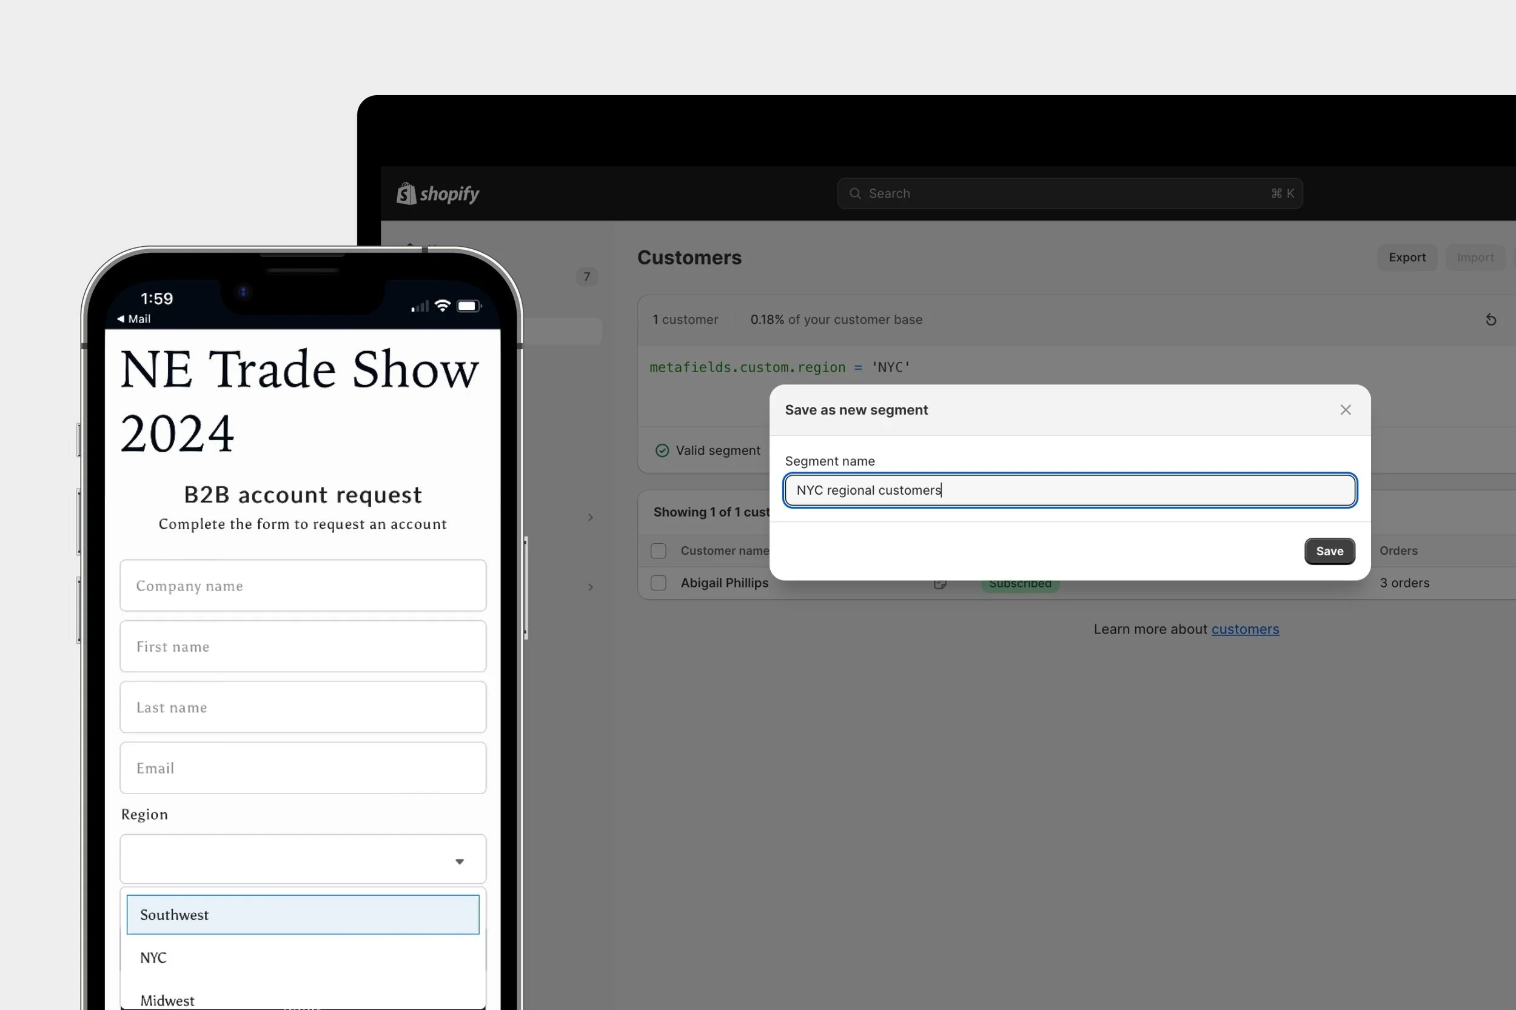Tap back arrow to Mail
The image size is (1516, 1010).
tap(121, 319)
